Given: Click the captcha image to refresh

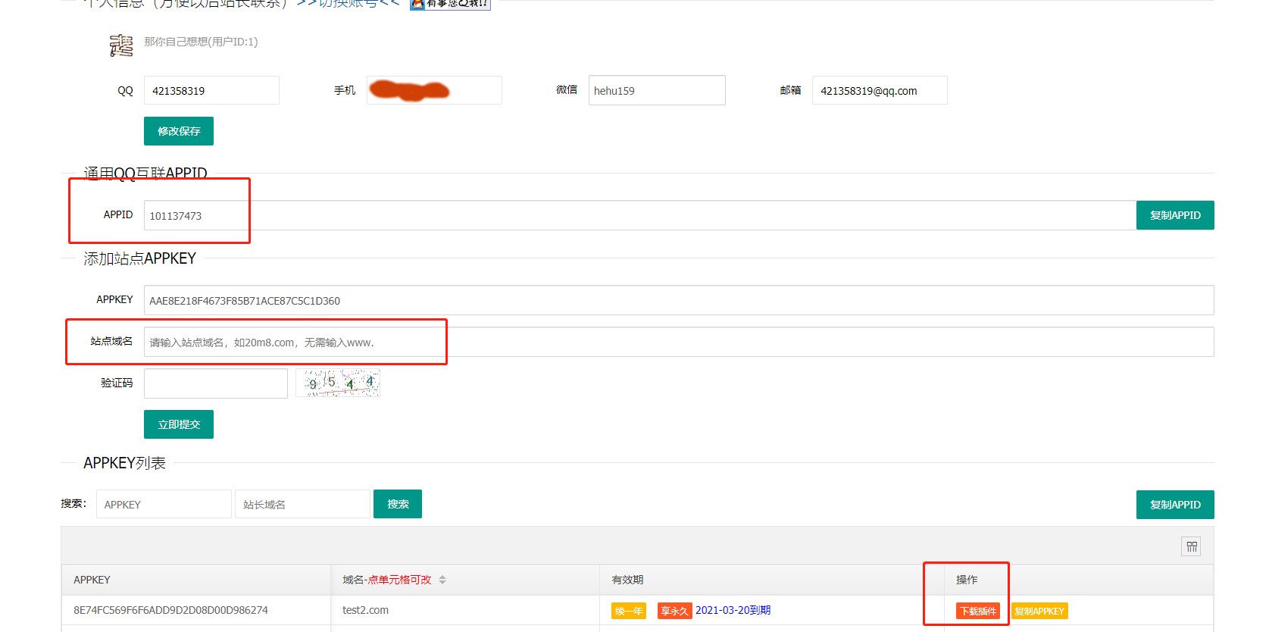Looking at the screenshot, I should [338, 383].
